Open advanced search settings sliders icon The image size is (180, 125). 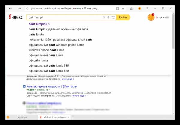pyautogui.click(x=113, y=17)
